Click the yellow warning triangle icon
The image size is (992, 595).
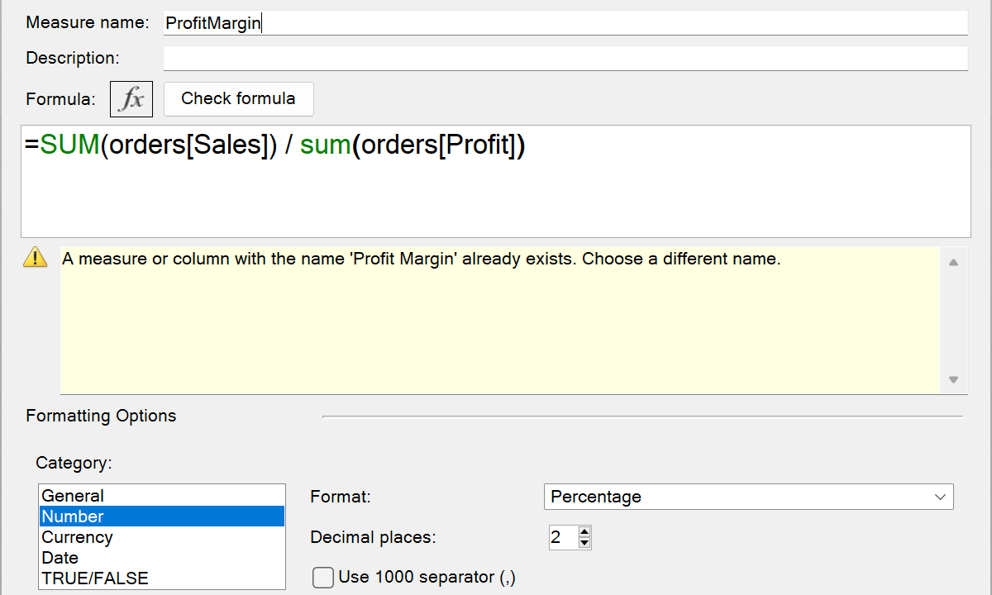(36, 258)
